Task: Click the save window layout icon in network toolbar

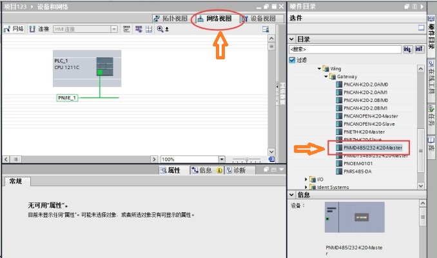Action: point(266,29)
